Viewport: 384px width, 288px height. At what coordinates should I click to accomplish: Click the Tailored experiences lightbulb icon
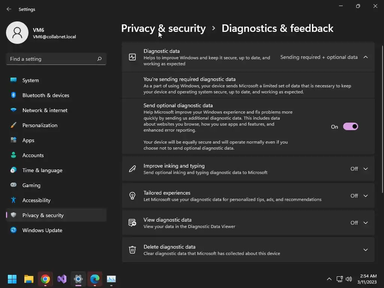(x=132, y=196)
